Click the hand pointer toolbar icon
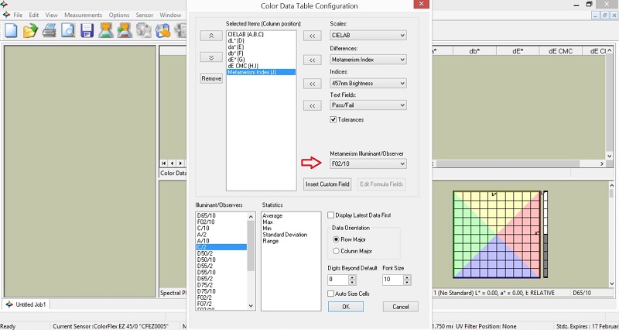The image size is (619, 330). click(x=162, y=30)
